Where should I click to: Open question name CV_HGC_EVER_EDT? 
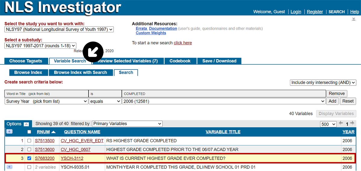82,141
